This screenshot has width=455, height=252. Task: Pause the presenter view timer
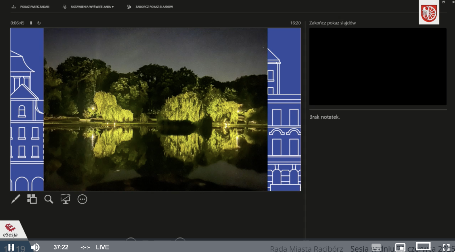tap(31, 23)
